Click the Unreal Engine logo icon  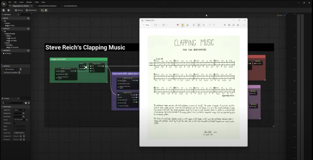pyautogui.click(x=4, y=4)
